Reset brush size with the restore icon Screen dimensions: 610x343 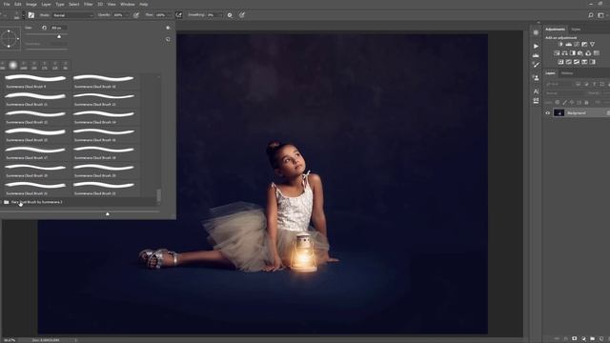click(44, 28)
